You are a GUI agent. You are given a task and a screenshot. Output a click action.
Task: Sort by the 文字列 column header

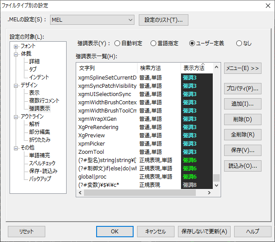click(107, 68)
